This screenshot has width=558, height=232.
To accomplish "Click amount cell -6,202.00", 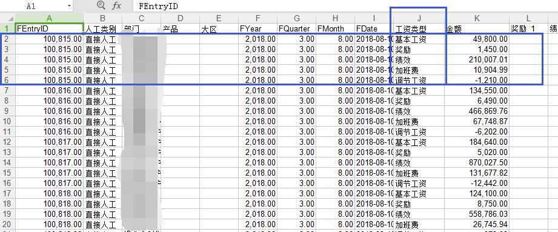I will pos(477,132).
